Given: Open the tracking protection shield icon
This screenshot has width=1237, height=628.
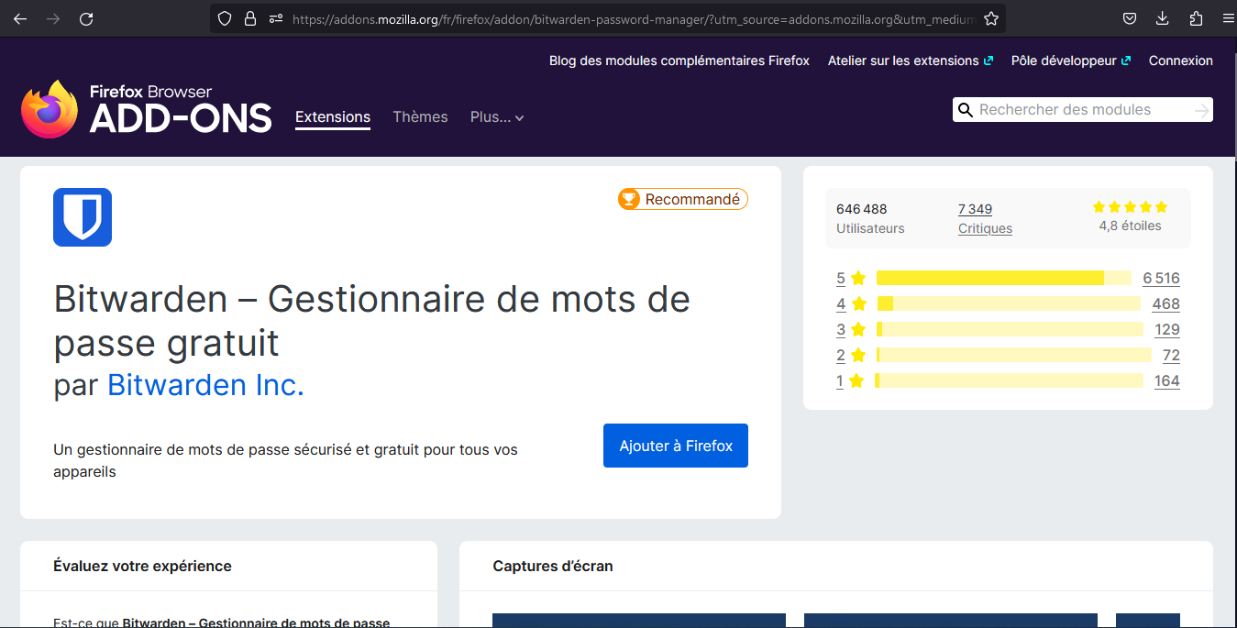Looking at the screenshot, I should [x=225, y=18].
